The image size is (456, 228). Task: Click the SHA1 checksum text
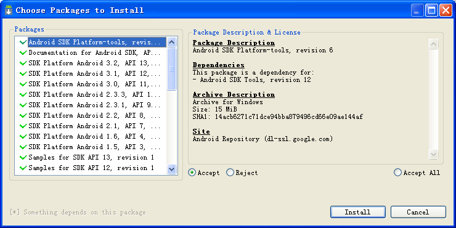[x=278, y=117]
